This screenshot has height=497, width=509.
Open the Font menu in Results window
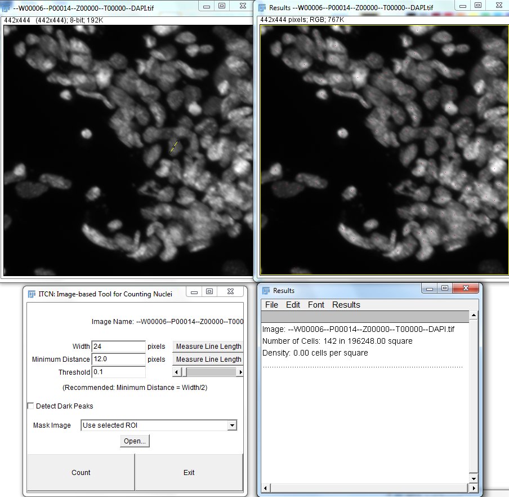[316, 305]
